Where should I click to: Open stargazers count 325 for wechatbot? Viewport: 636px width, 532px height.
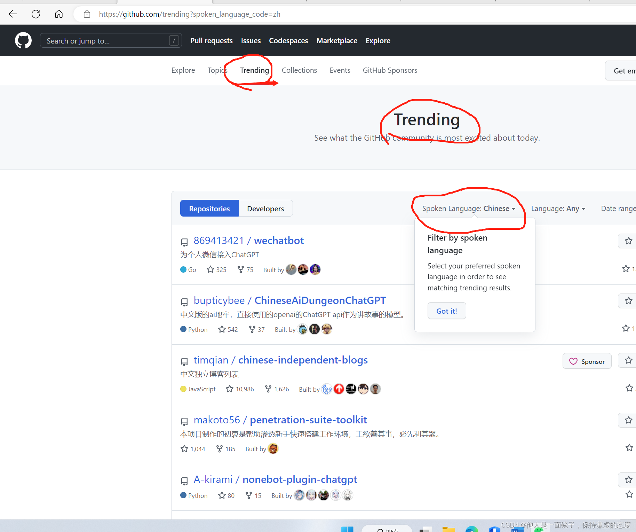[216, 269]
